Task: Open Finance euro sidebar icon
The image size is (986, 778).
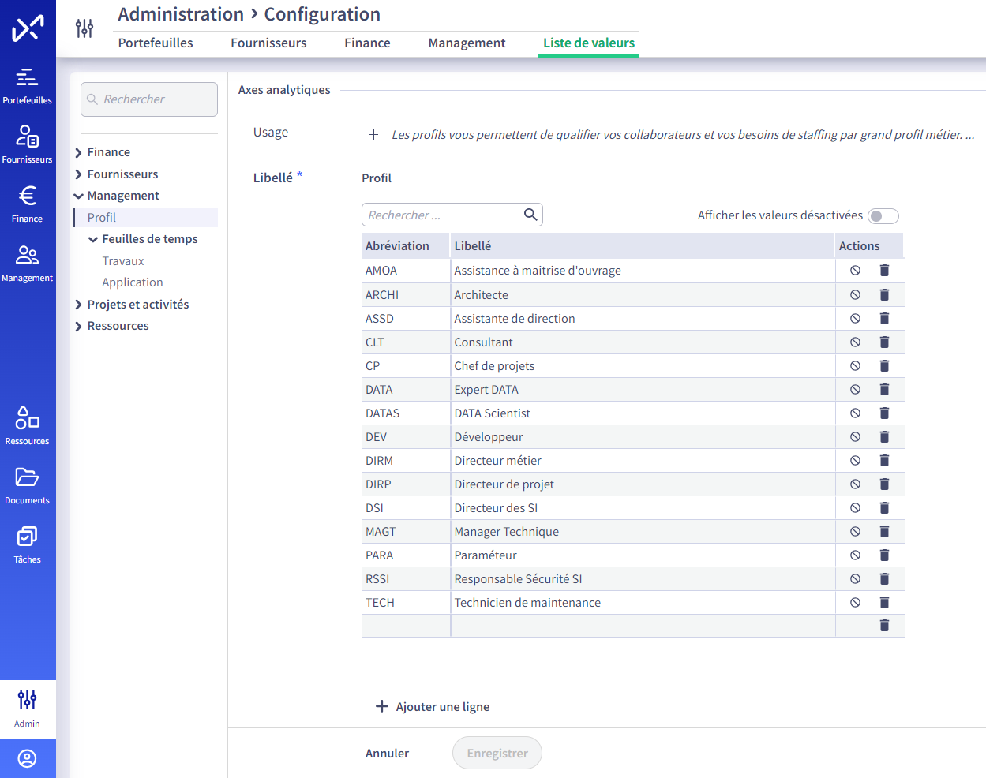Action: (28, 204)
